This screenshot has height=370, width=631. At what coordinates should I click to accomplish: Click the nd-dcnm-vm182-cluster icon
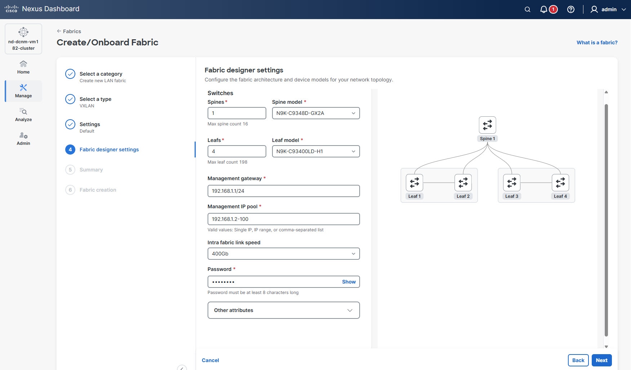point(23,39)
